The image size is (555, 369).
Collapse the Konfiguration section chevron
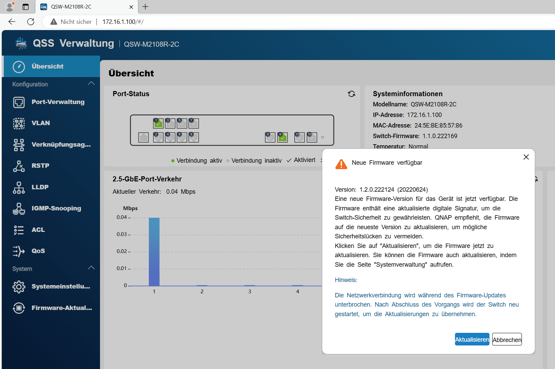pyautogui.click(x=91, y=84)
